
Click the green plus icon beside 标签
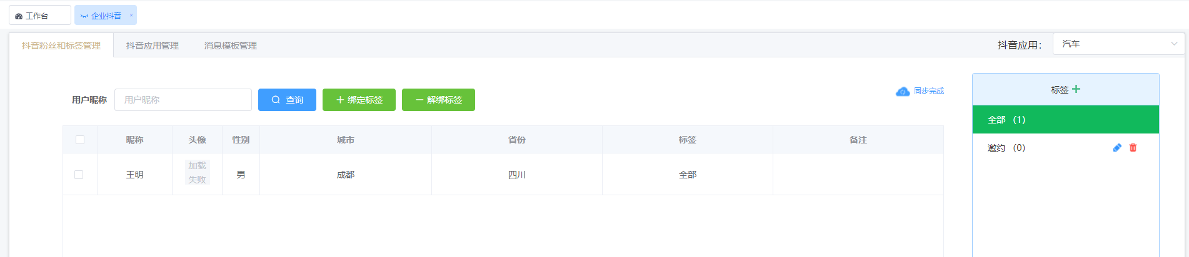click(x=1076, y=89)
